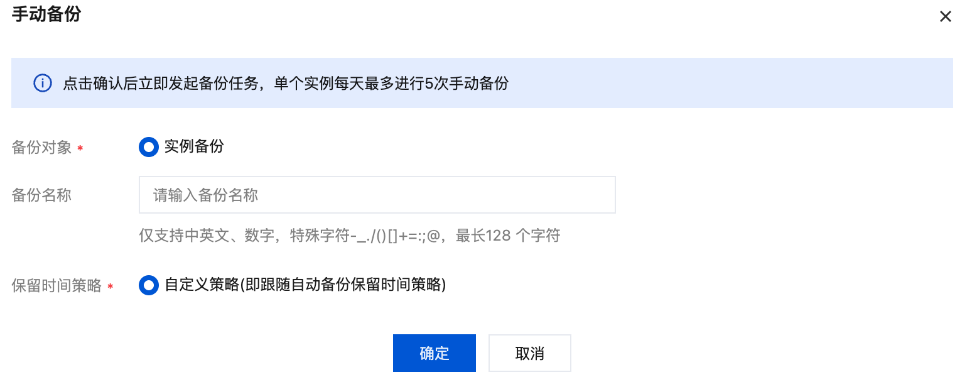Select the 实例备份 radio button
Viewport: 972px width, 382px height.
[x=149, y=147]
